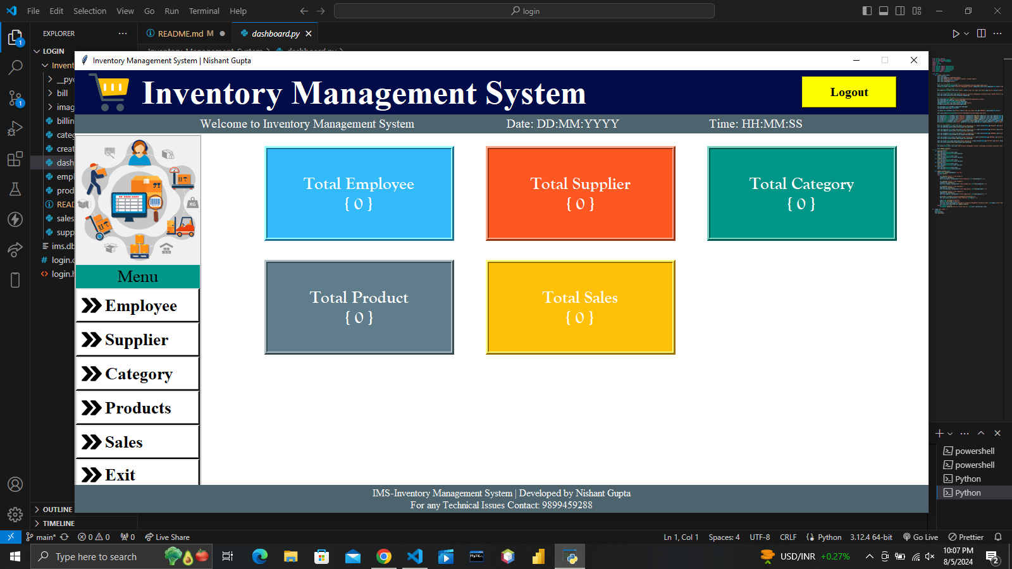Viewport: 1012px width, 569px height.
Task: Expand the TIMELINE section
Action: click(x=58, y=523)
